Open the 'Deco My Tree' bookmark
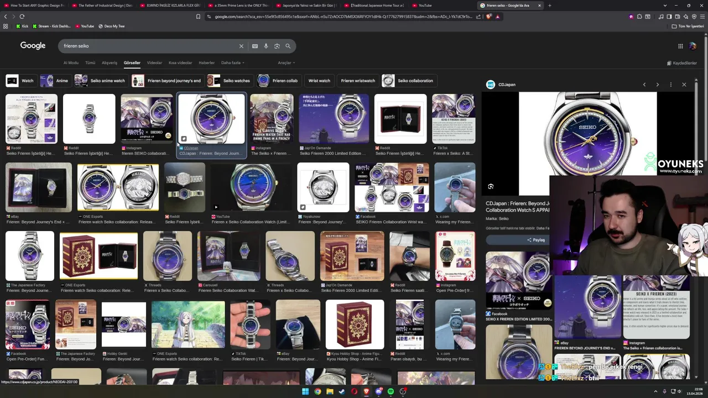708x398 pixels. (x=111, y=26)
